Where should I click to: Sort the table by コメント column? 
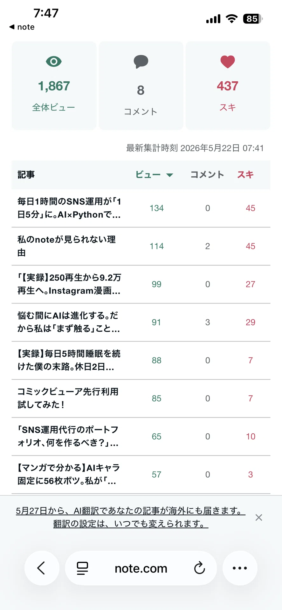point(207,175)
